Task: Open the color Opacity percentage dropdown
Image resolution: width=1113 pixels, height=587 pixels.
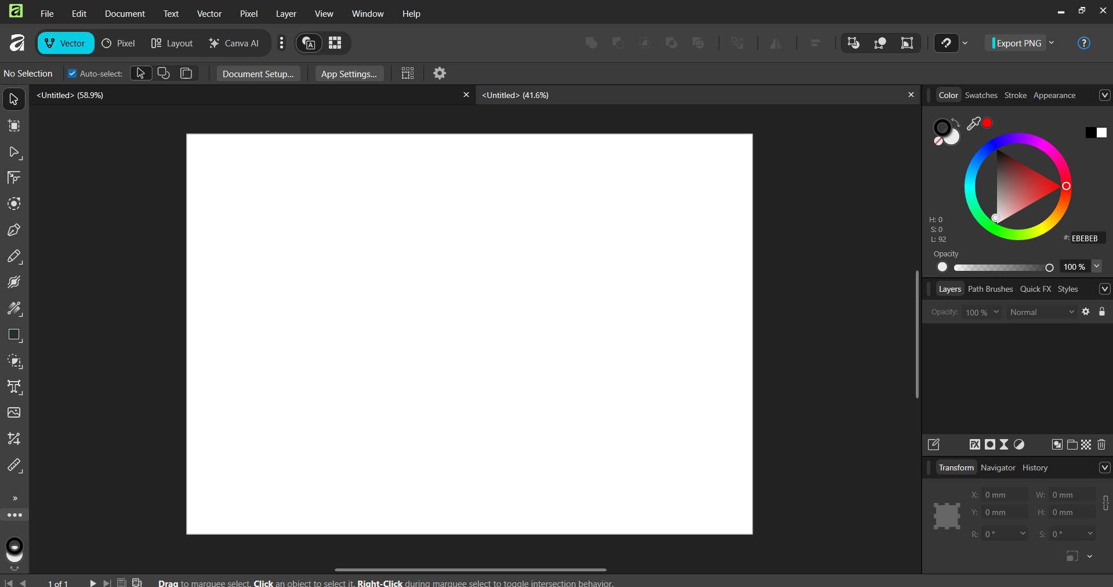Action: tap(1096, 266)
